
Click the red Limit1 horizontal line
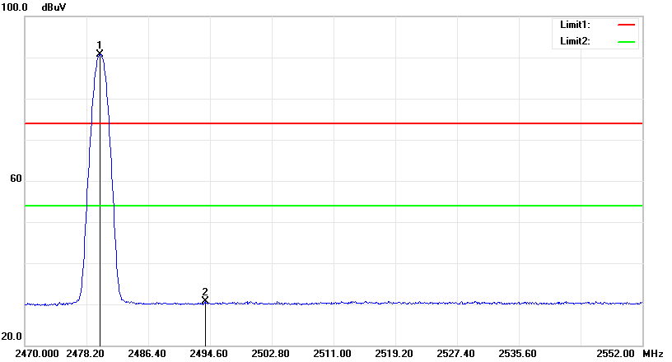coord(334,123)
